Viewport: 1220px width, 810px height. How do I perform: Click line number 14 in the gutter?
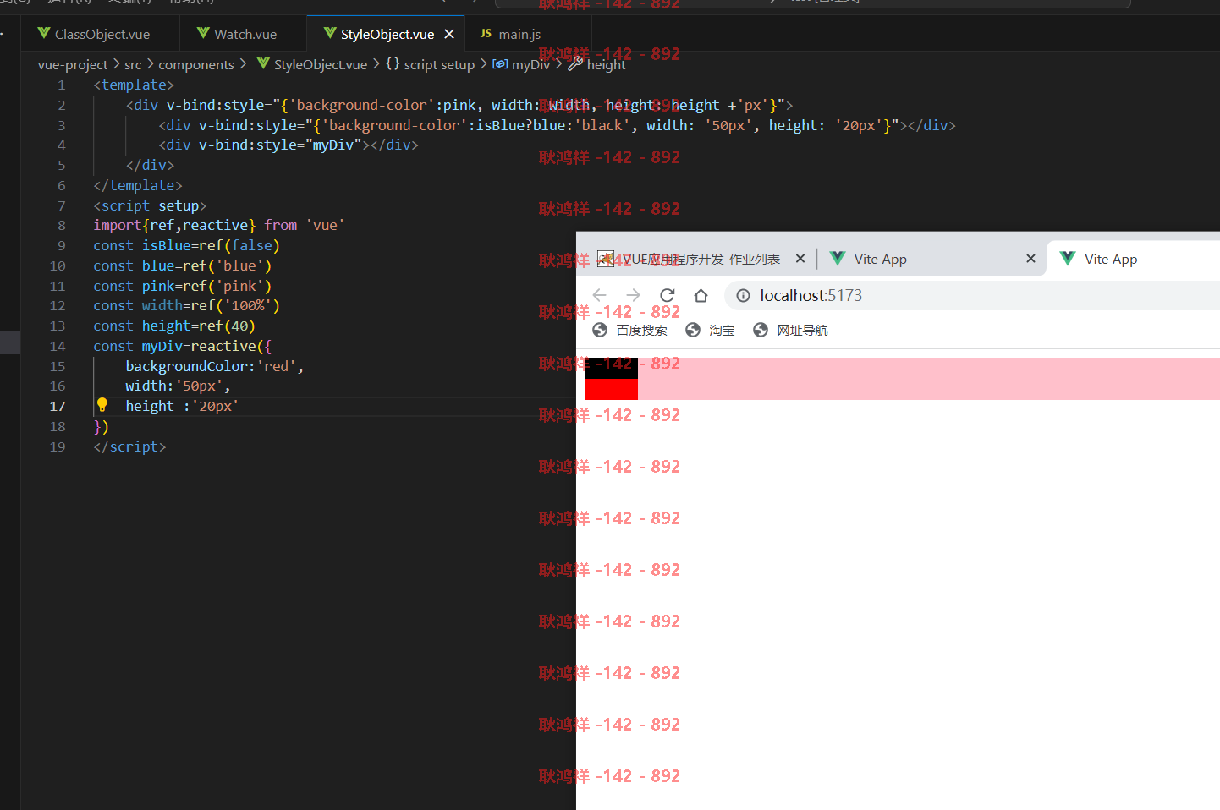[x=58, y=346]
